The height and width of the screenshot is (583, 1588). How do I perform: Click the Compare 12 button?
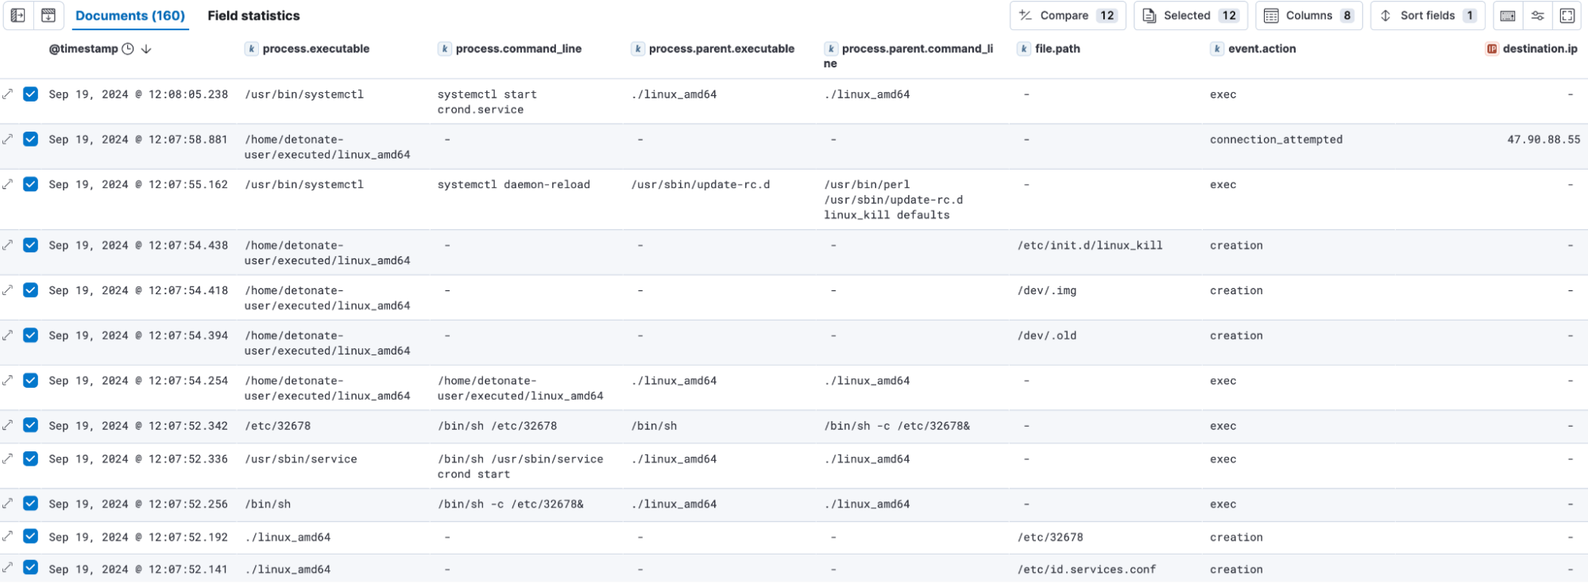coord(1067,16)
